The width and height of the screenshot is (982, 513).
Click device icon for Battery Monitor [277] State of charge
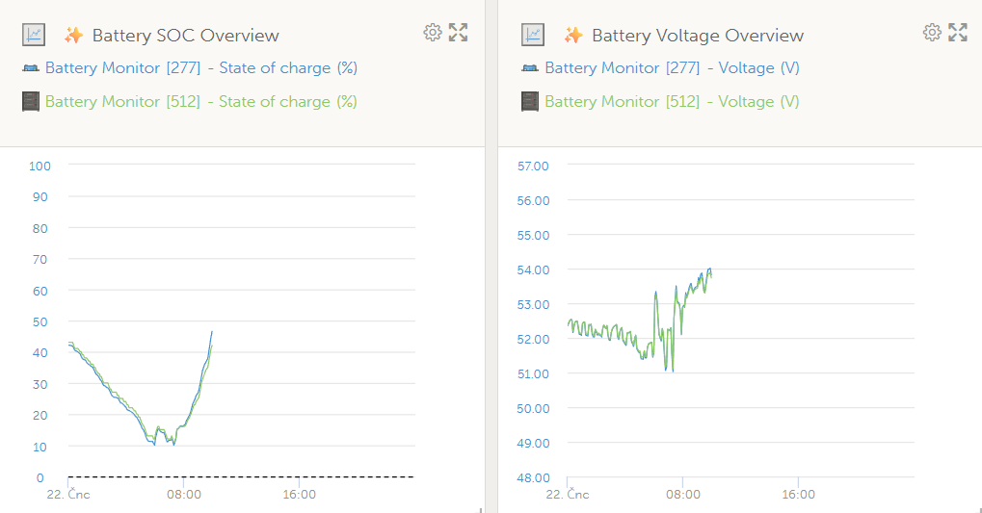point(31,68)
